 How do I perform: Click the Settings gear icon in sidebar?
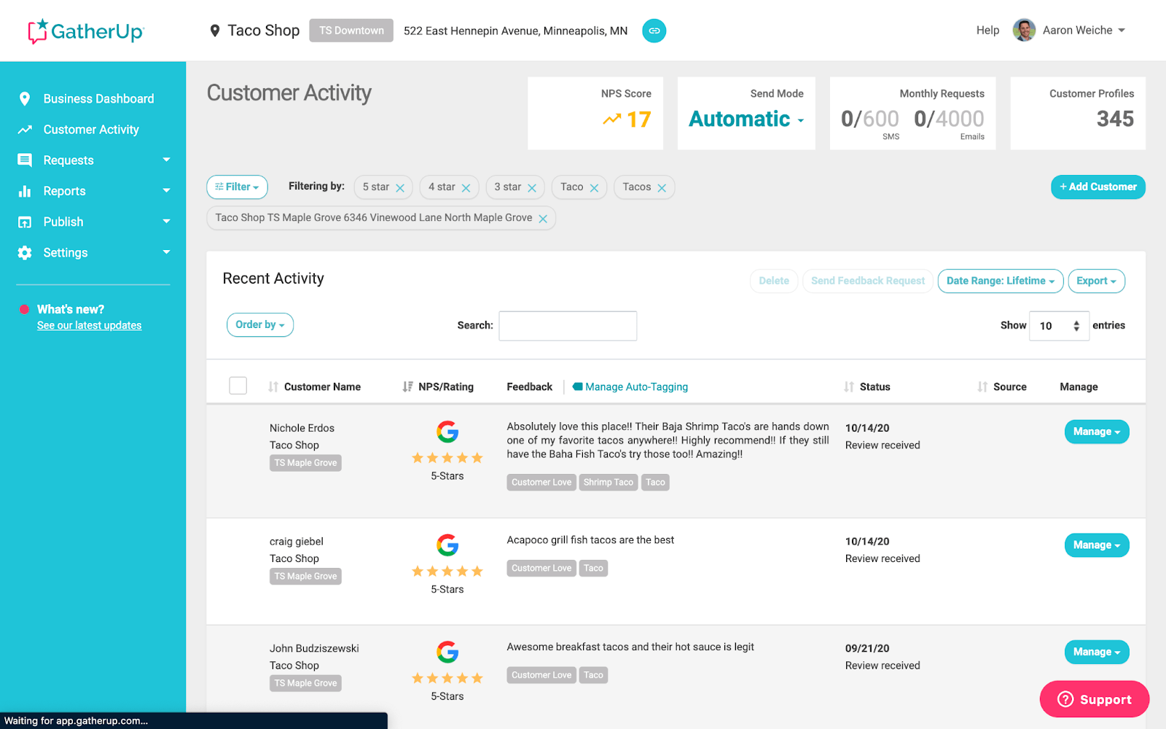pos(26,252)
